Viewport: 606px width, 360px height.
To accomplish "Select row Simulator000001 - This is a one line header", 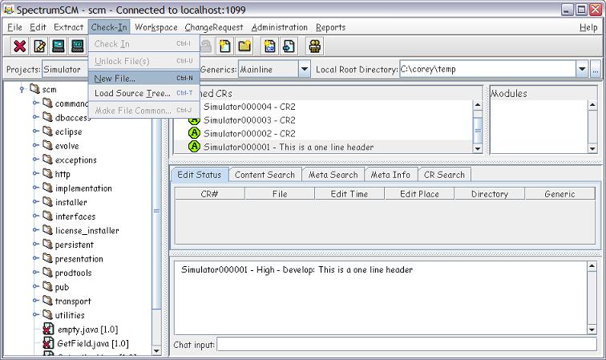I will [x=324, y=147].
